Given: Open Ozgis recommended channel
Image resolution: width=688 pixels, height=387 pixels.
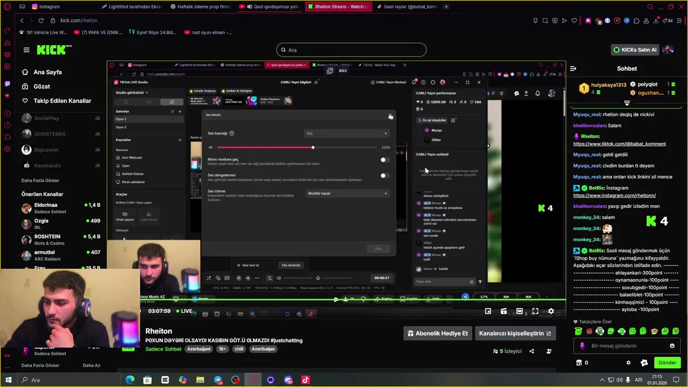Looking at the screenshot, I should click(x=61, y=224).
